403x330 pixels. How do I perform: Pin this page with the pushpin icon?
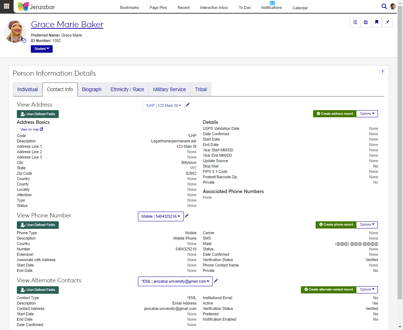click(387, 22)
